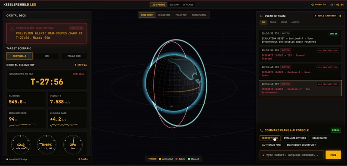Viewport: 347px width, 166px height.
Task: Click the GET 00:04 timer readout
Action: tap(337, 5)
